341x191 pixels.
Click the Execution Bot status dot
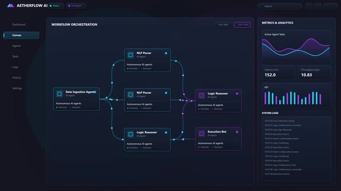coord(237,132)
